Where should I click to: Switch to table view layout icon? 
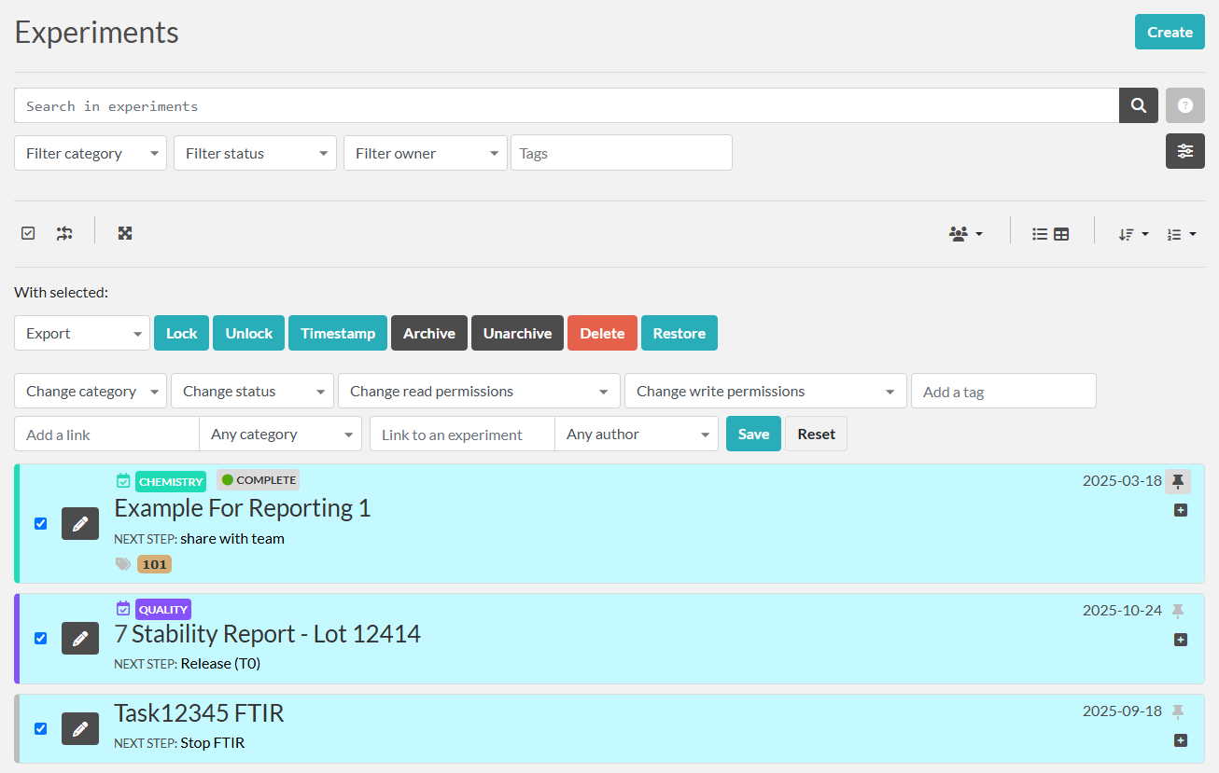click(1061, 234)
